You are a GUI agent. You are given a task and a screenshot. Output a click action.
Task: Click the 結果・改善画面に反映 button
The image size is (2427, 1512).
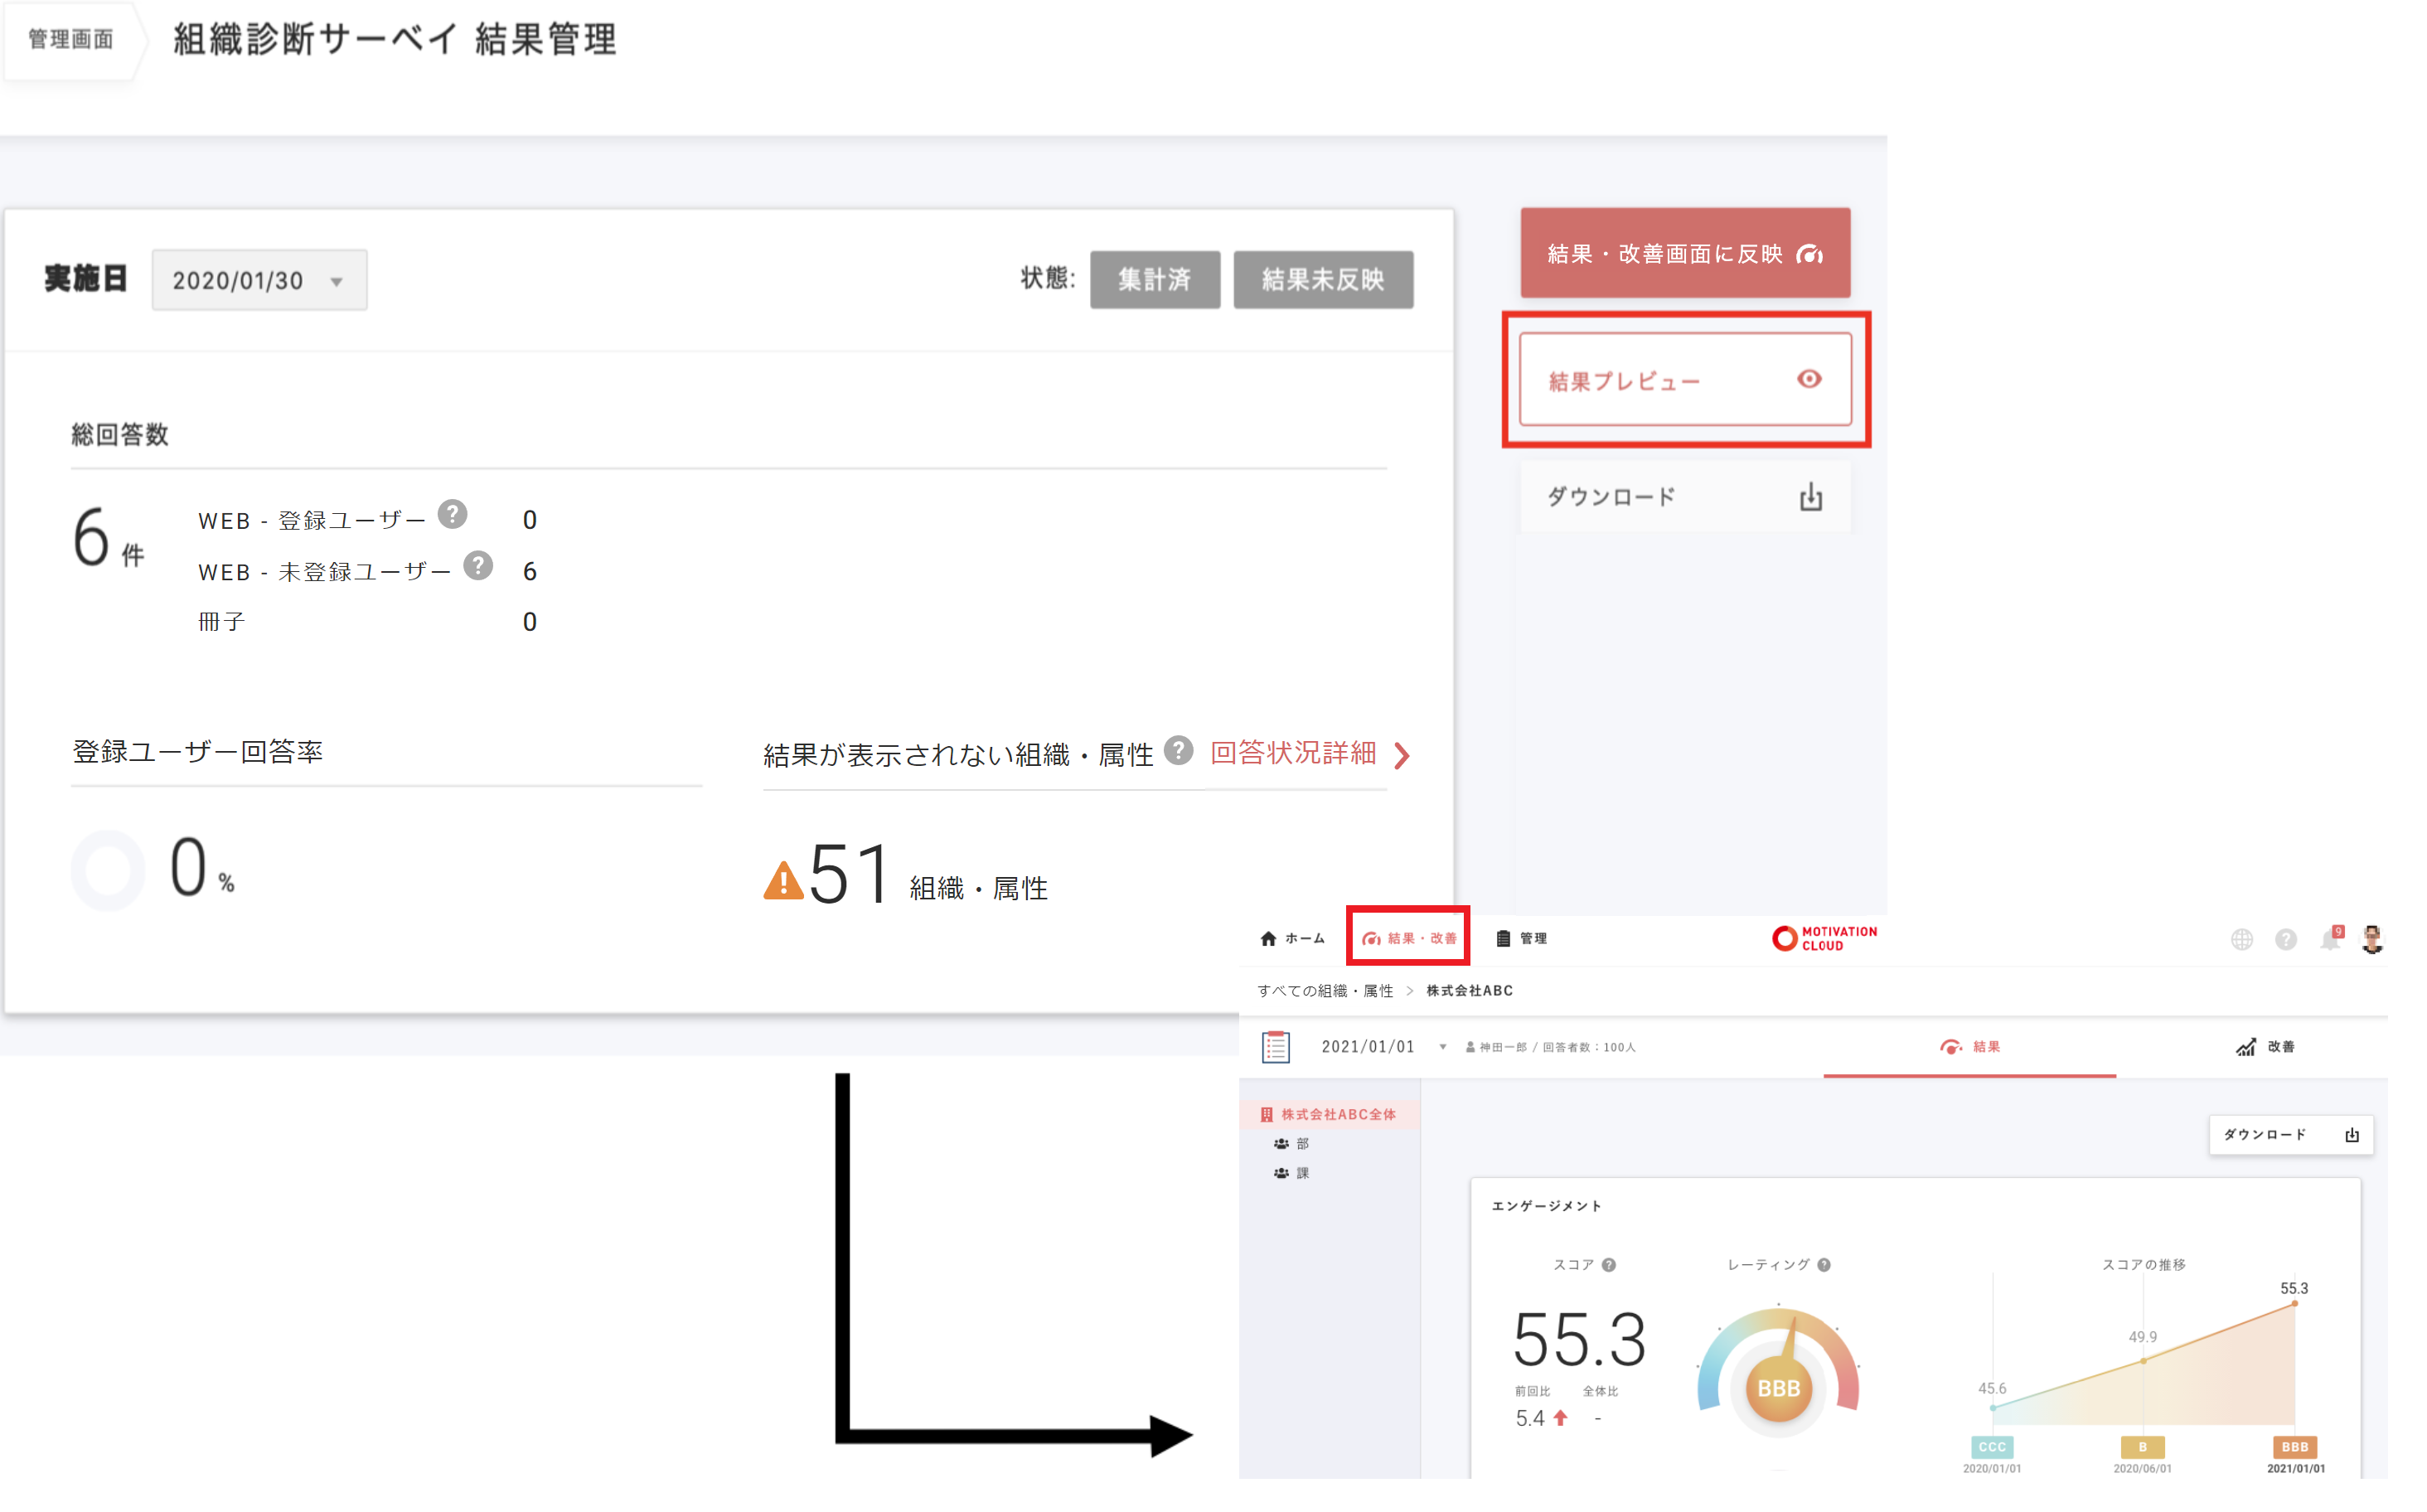pos(1684,254)
